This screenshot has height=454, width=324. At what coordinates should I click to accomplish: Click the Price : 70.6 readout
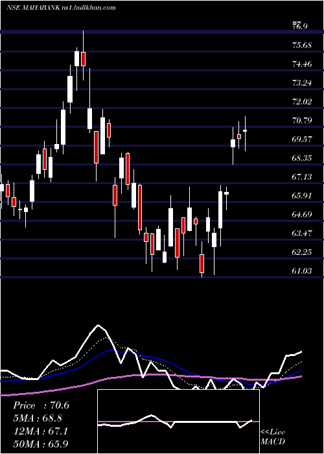pyautogui.click(x=41, y=405)
